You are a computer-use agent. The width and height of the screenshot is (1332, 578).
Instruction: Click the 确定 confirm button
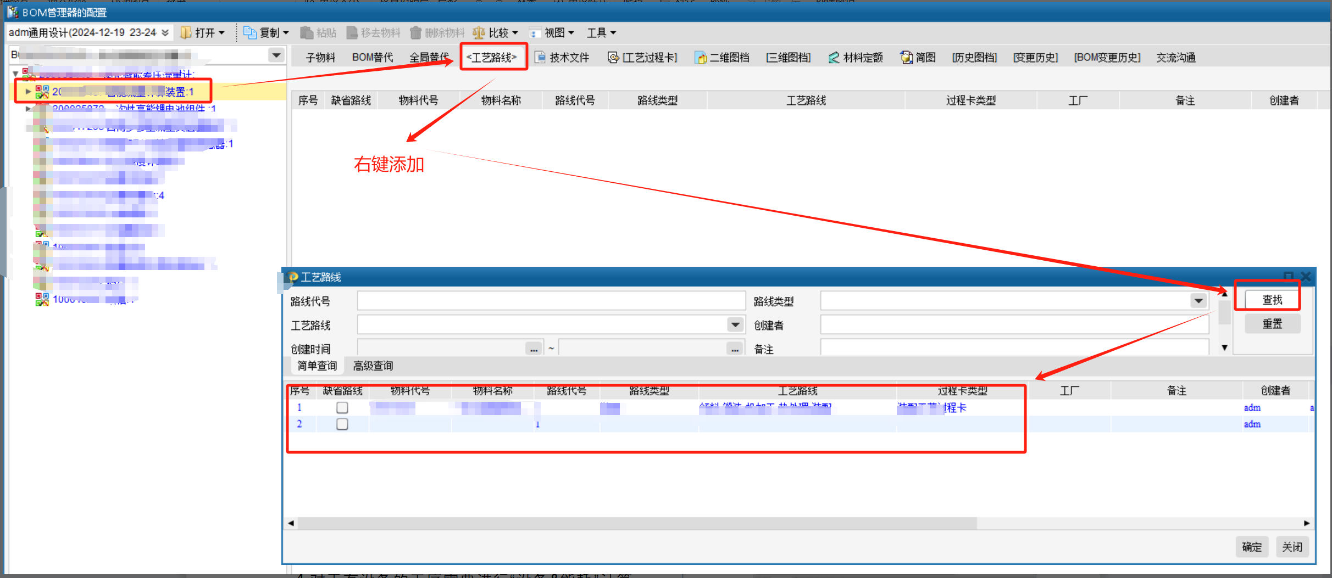1252,547
